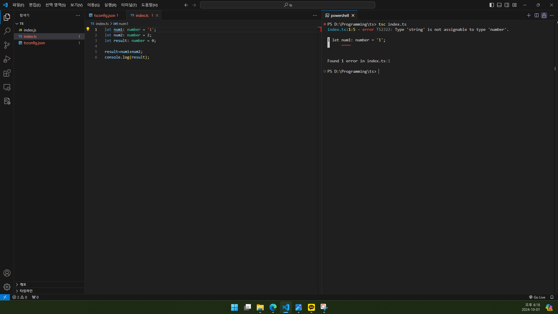The height and width of the screenshot is (314, 558).
Task: Open Microsoft Edge from taskbar
Action: click(273, 307)
